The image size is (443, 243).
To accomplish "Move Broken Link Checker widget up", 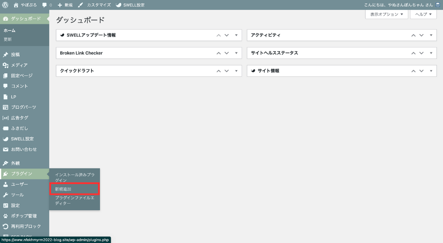I will point(218,53).
